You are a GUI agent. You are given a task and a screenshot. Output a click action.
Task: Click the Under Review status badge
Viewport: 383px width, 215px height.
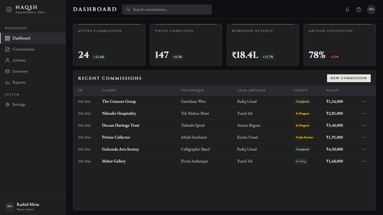click(304, 137)
